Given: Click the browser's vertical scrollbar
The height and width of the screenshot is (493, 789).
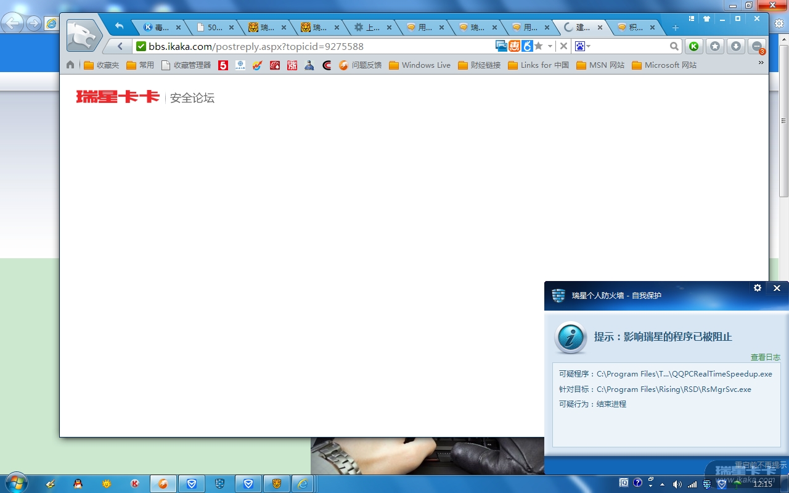Looking at the screenshot, I should [x=783, y=120].
